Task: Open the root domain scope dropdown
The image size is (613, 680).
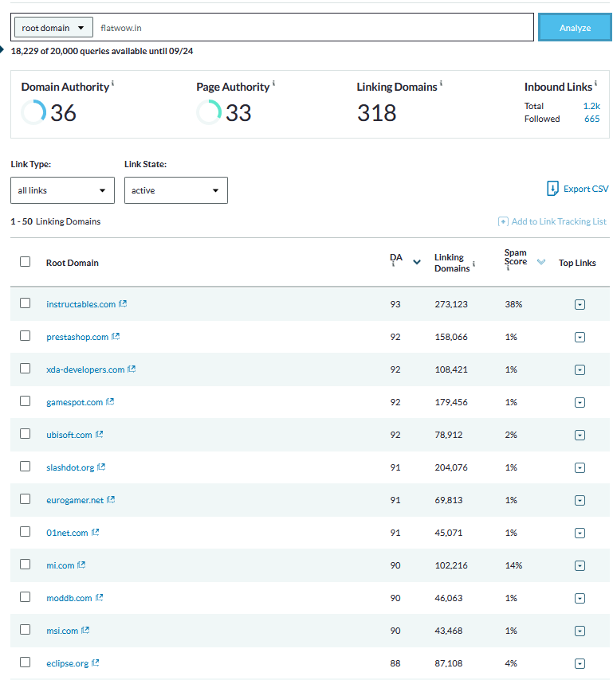Action: click(53, 28)
